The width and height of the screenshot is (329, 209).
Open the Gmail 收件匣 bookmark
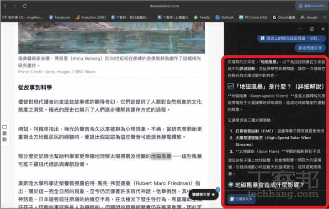pos(23,17)
